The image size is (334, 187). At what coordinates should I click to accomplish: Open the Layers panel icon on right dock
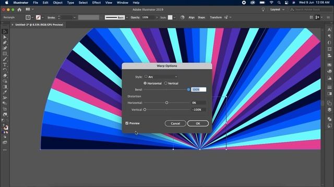pyautogui.click(x=329, y=110)
